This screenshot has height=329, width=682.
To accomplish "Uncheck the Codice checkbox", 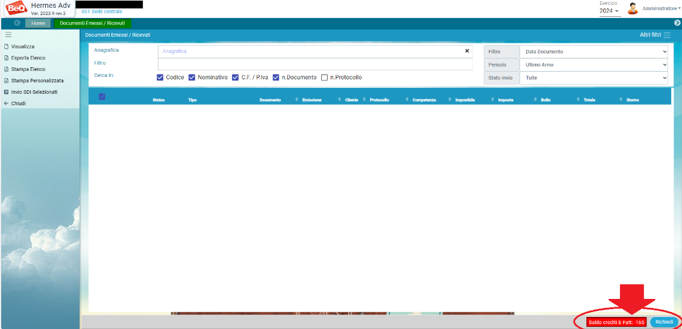I will (160, 78).
